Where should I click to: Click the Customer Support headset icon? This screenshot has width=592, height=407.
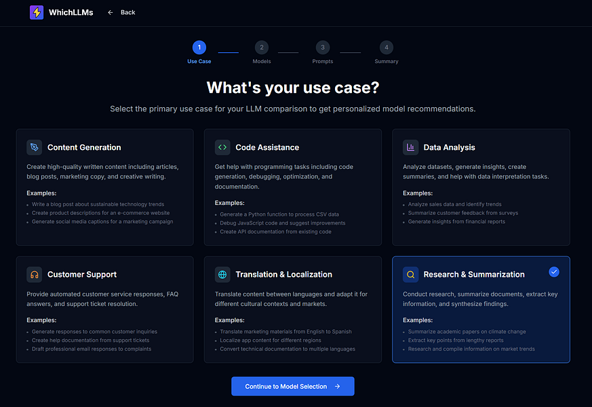[34, 274]
